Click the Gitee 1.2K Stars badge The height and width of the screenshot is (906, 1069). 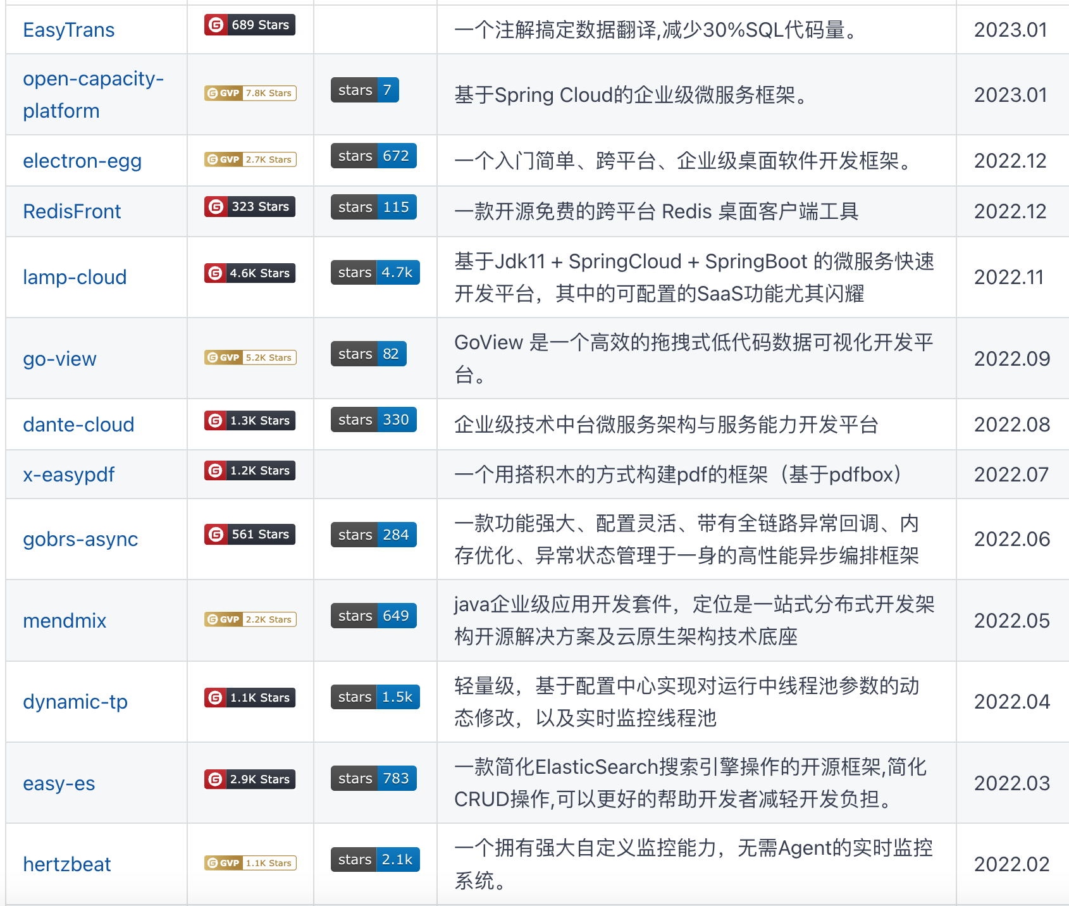tap(250, 470)
